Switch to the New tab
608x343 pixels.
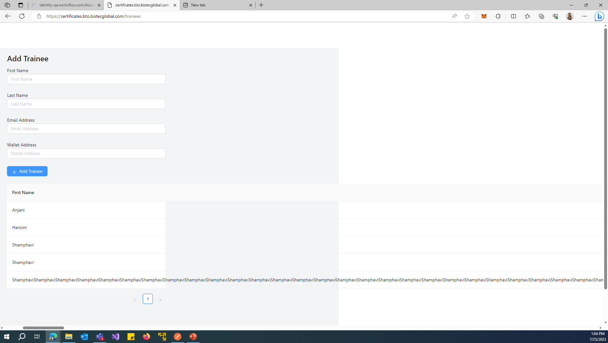point(217,5)
